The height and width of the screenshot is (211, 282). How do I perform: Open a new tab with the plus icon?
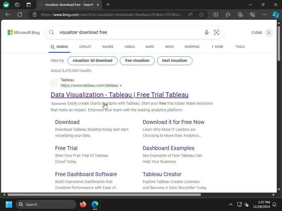click(108, 5)
